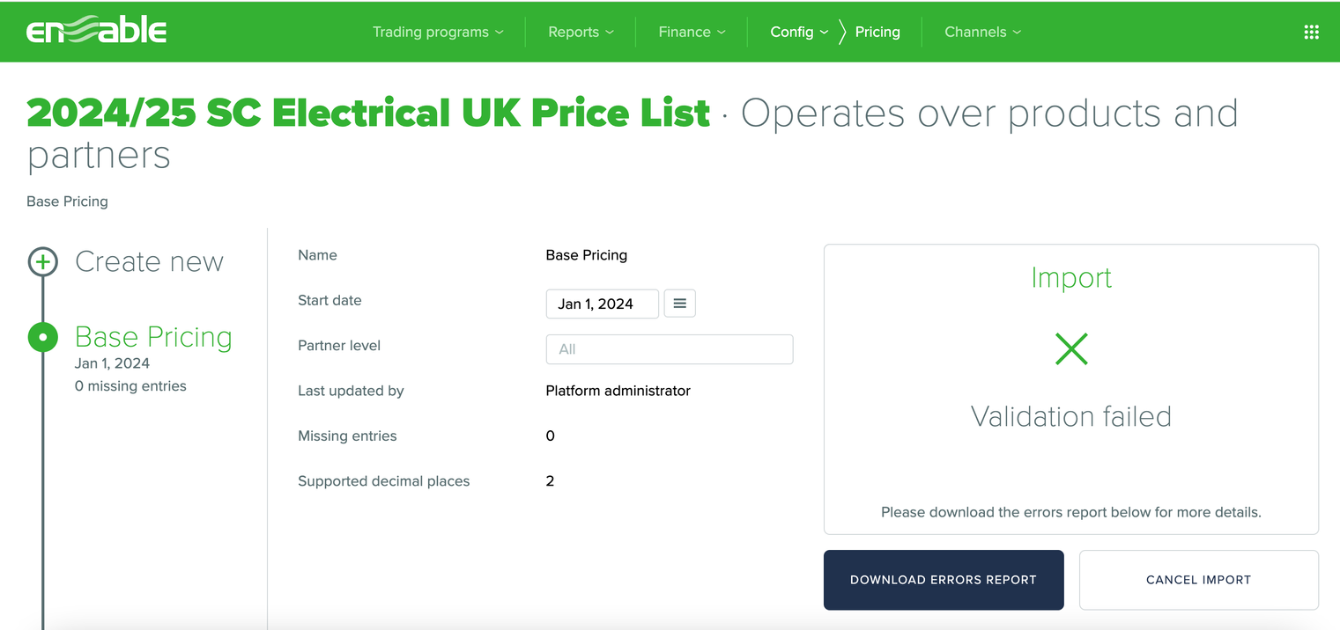This screenshot has height=630, width=1340.
Task: Open the Channels menu
Action: (x=982, y=33)
